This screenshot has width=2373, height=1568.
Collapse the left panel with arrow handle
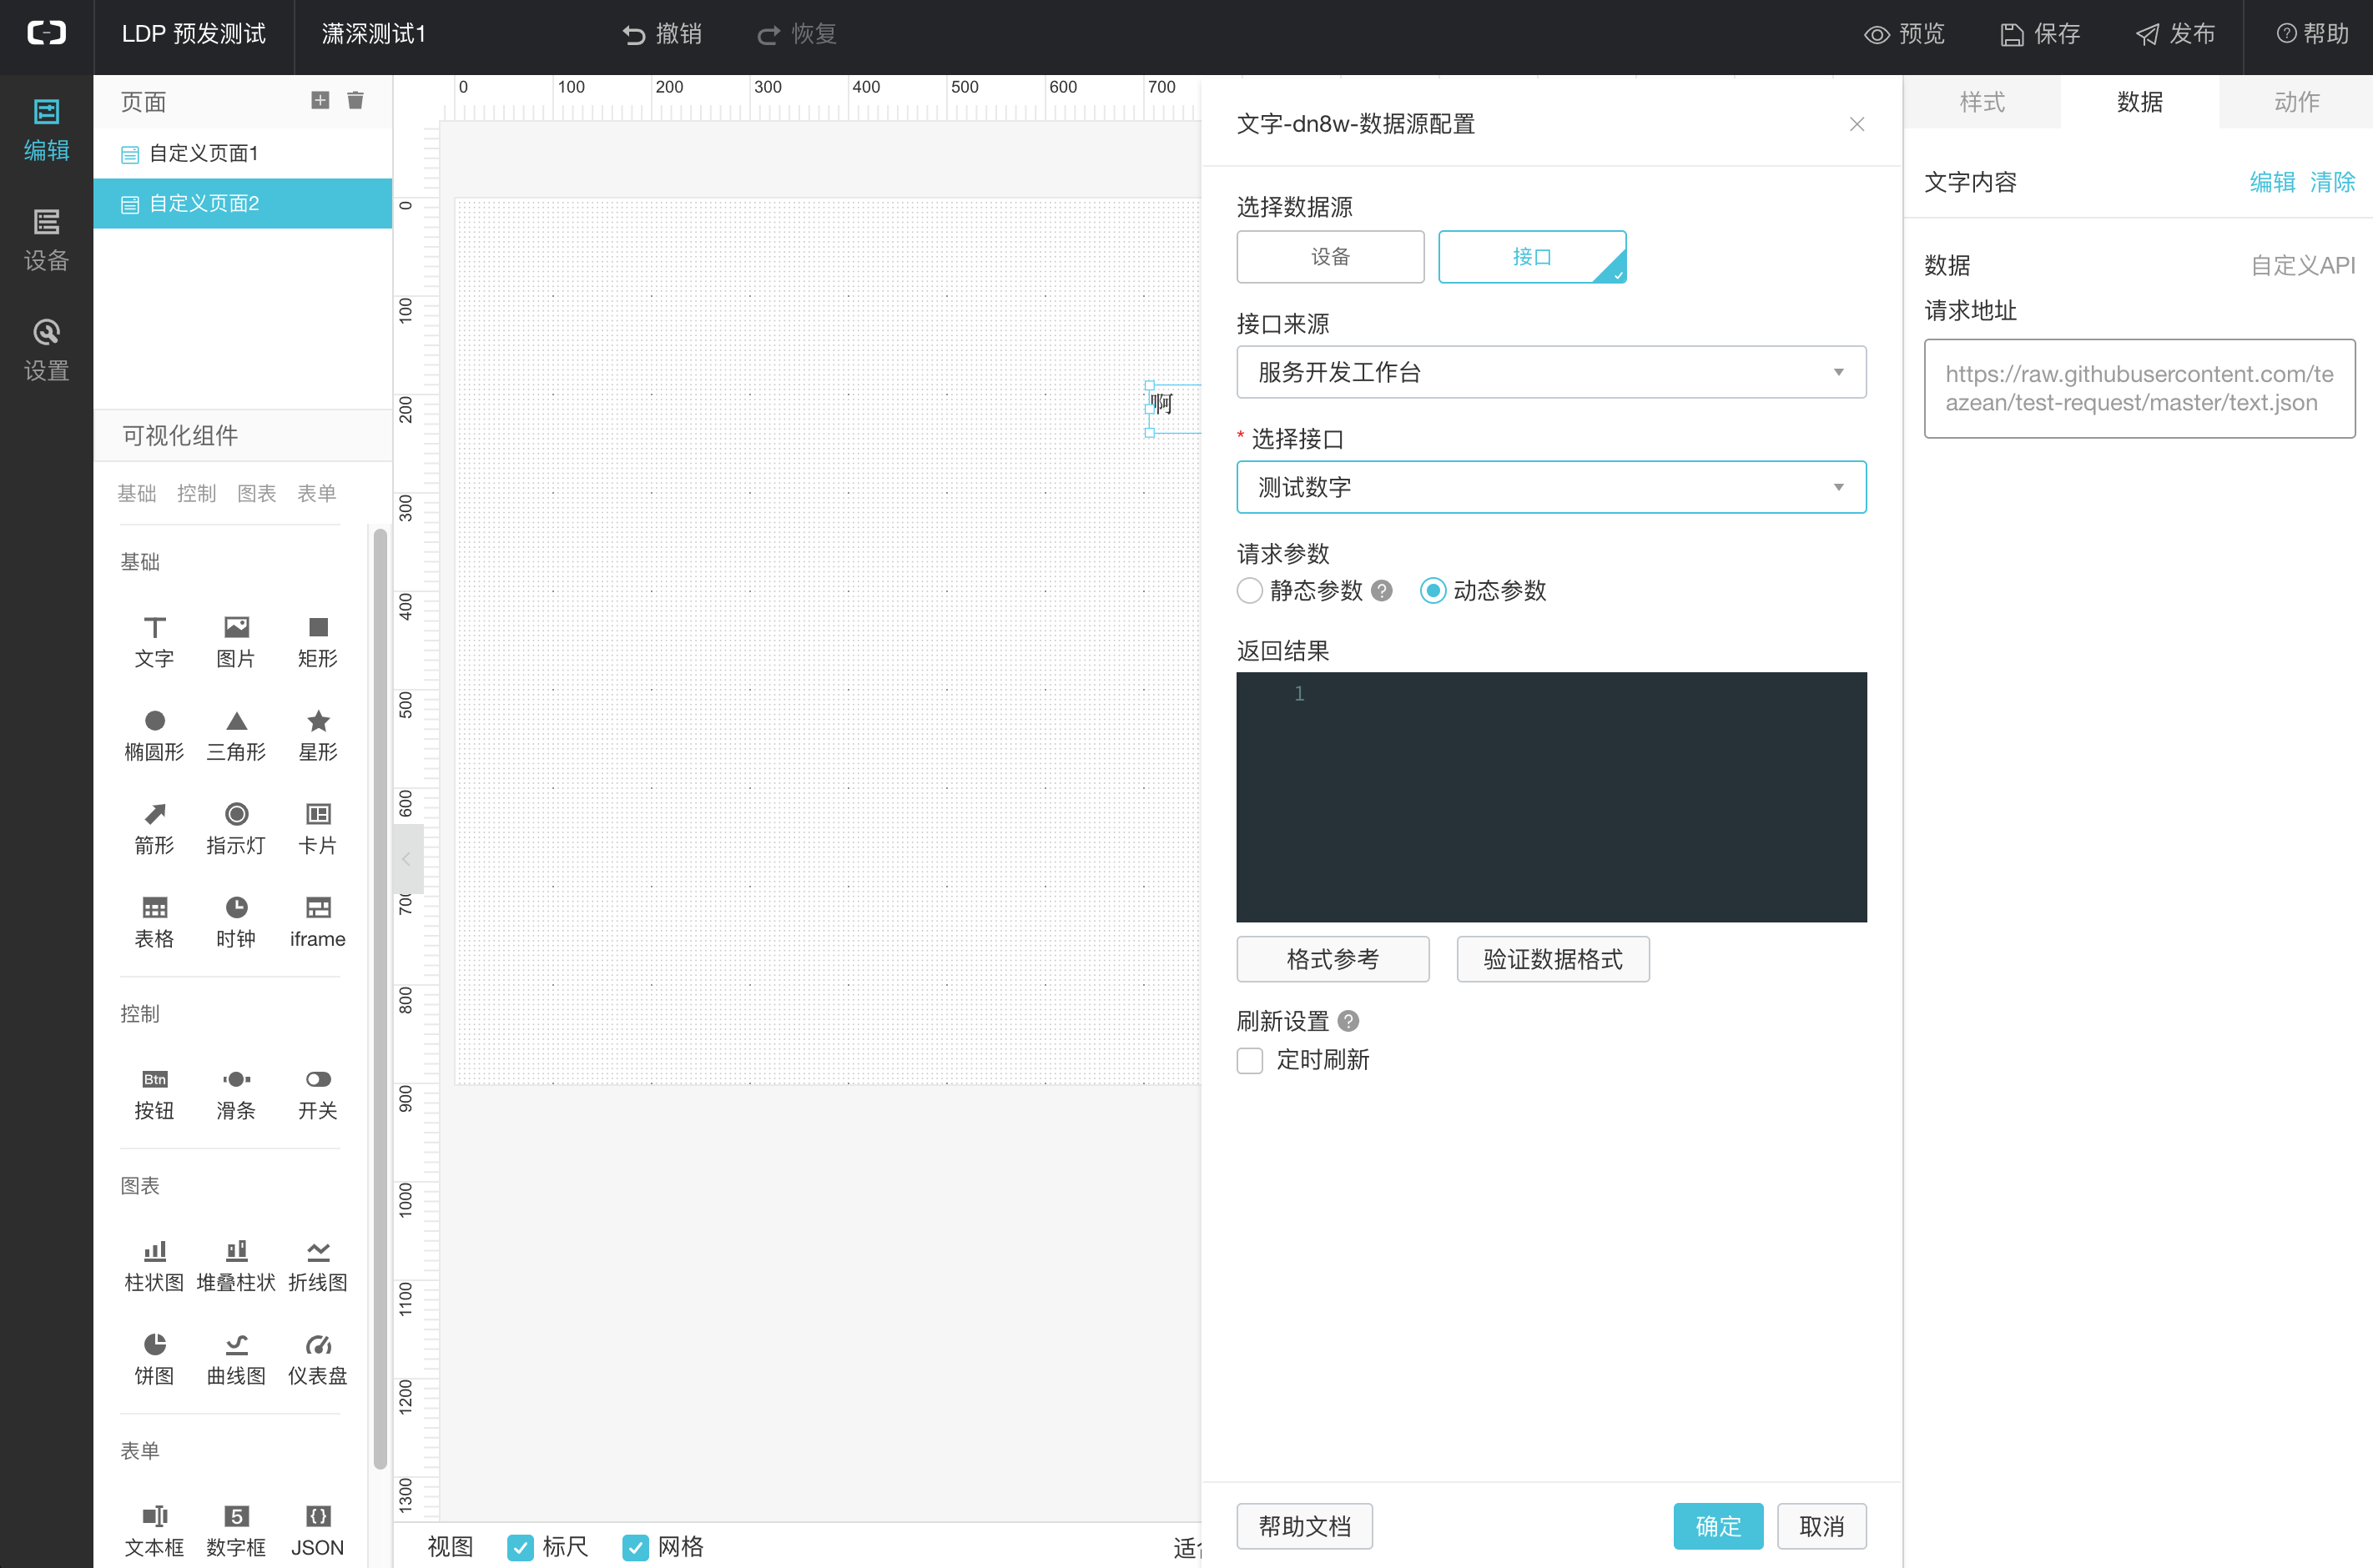point(406,859)
